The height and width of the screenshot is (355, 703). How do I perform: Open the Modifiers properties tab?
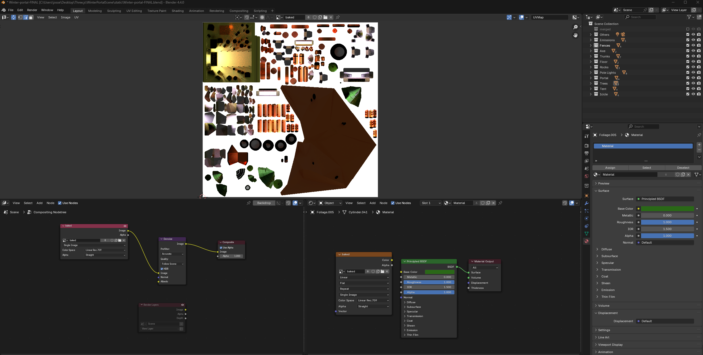point(586,203)
